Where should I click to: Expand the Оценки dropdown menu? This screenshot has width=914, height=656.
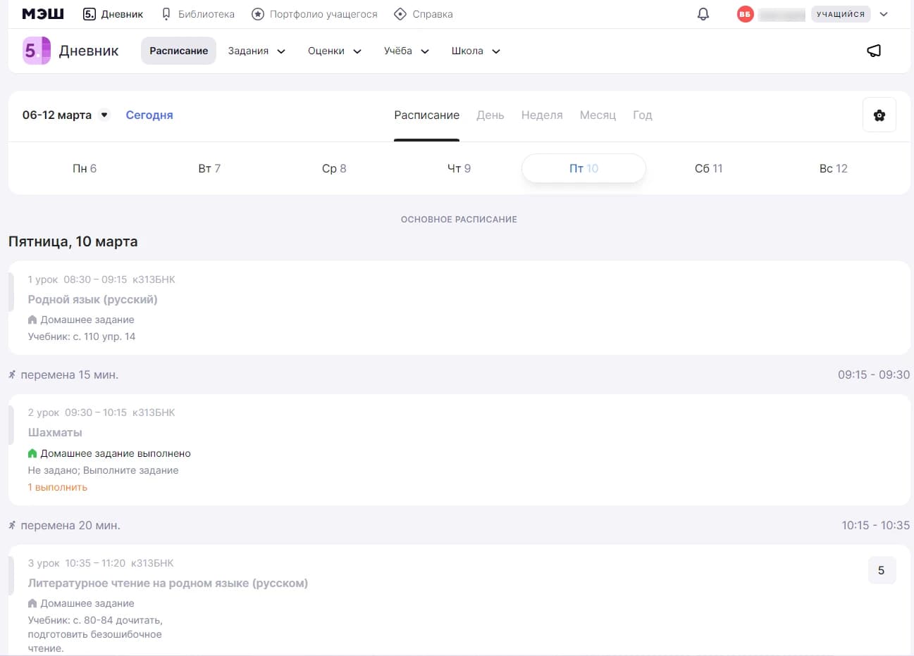pyautogui.click(x=334, y=51)
